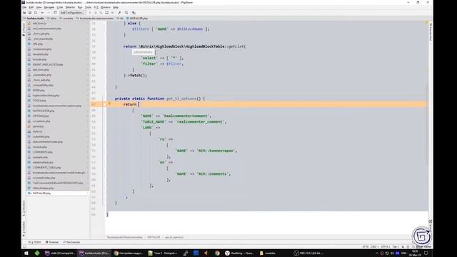457x257 pixels.
Task: Click $hlblockName variable in code
Action: 190,29
